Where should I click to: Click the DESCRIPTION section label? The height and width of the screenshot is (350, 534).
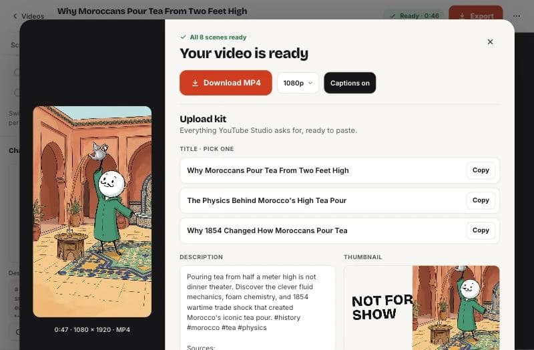point(202,257)
